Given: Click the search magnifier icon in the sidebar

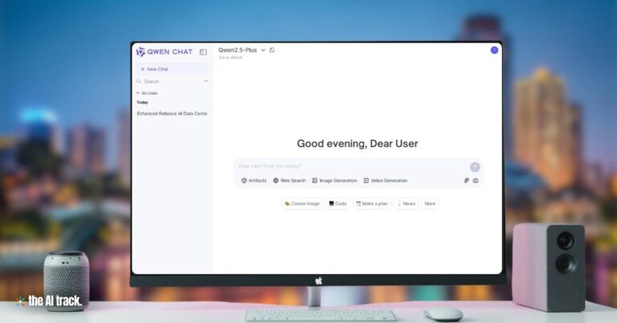Looking at the screenshot, I should coord(139,81).
